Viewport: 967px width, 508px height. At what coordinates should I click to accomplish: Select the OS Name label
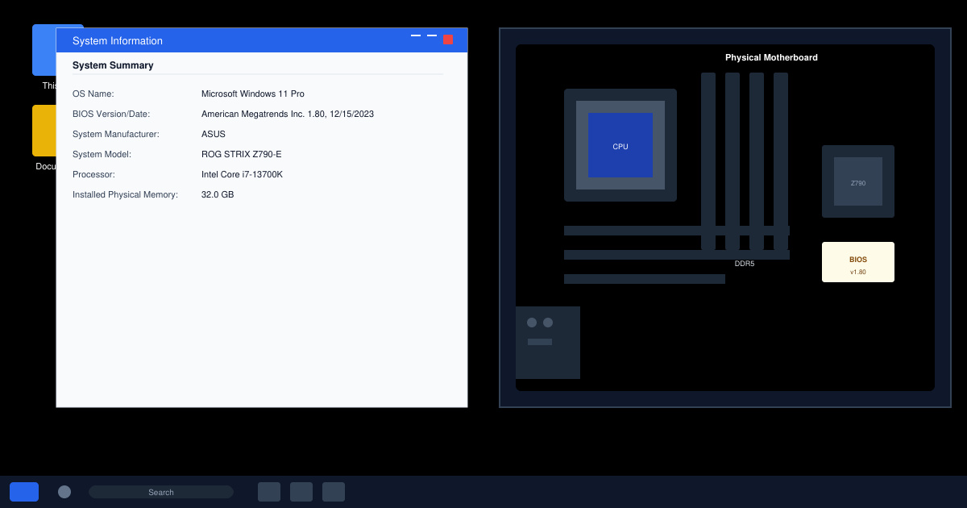pos(93,94)
